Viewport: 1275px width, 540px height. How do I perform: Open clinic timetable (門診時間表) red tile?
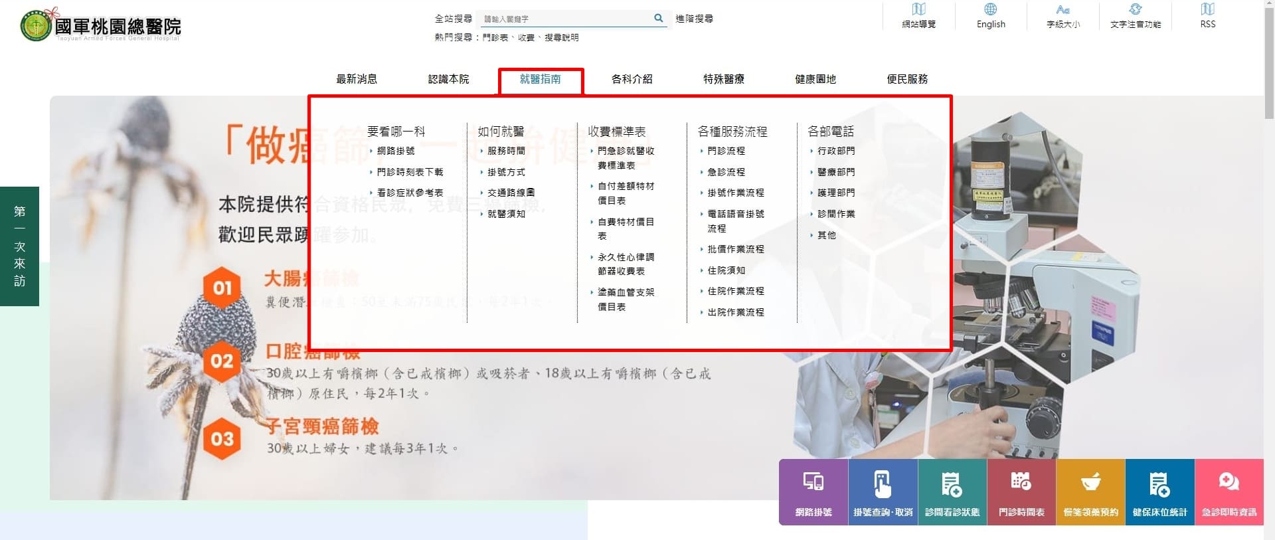coord(1021,492)
